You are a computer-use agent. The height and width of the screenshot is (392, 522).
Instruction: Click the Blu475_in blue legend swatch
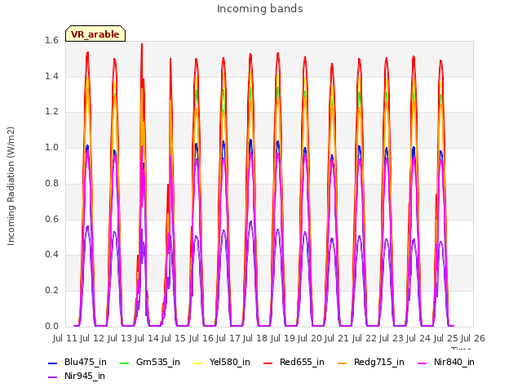52,363
